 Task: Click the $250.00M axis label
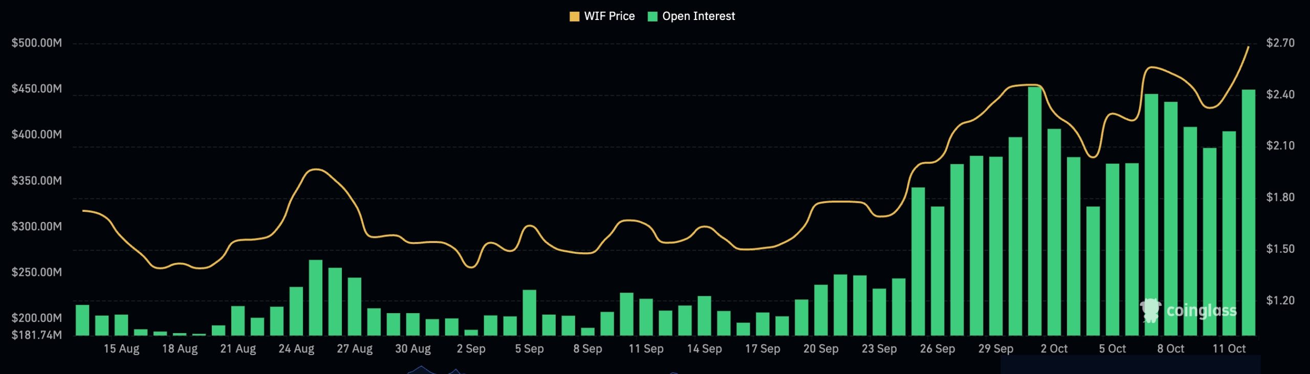(37, 272)
